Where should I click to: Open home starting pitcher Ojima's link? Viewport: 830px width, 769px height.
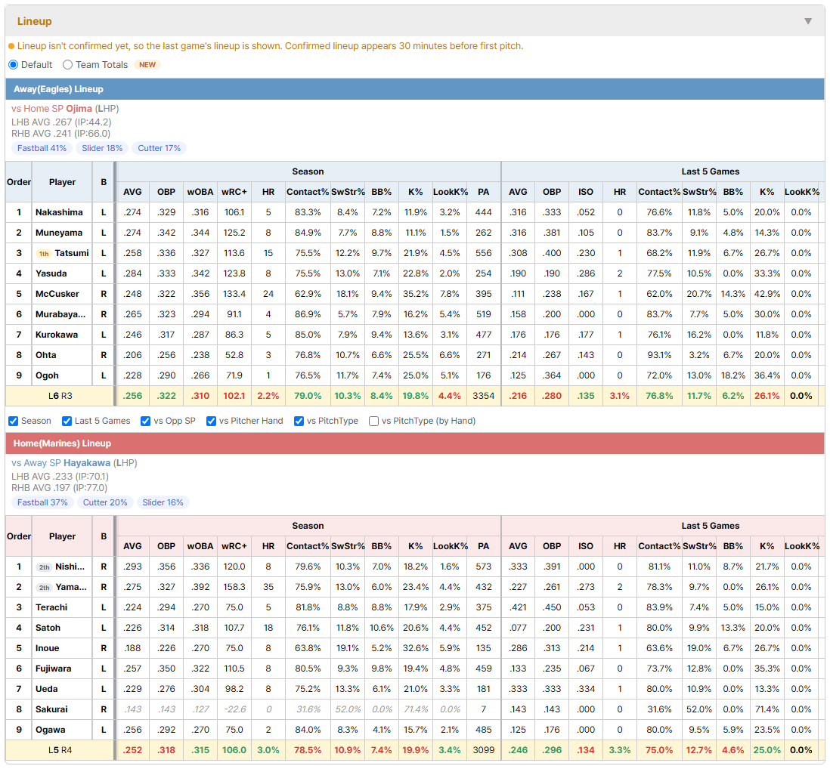point(79,109)
